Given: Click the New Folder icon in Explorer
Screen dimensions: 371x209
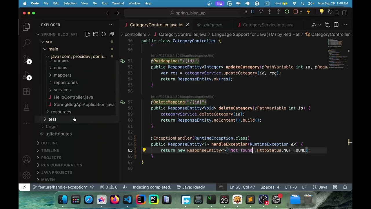Looking at the screenshot, I should (x=96, y=34).
